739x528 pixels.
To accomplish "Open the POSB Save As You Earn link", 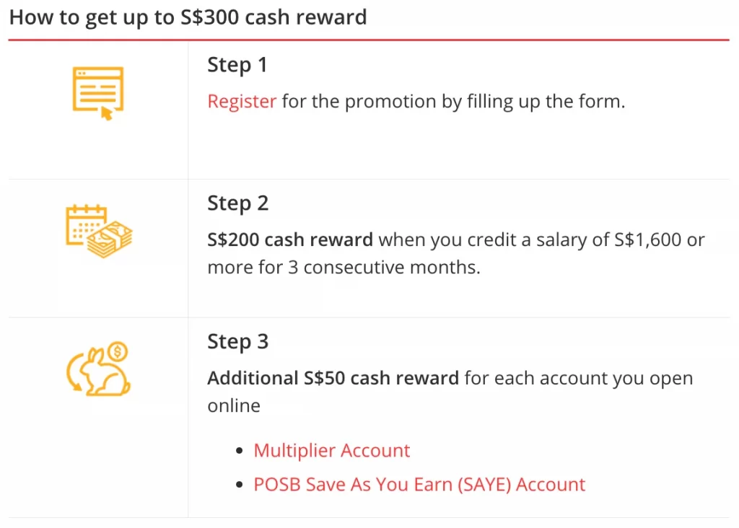I will point(419,485).
